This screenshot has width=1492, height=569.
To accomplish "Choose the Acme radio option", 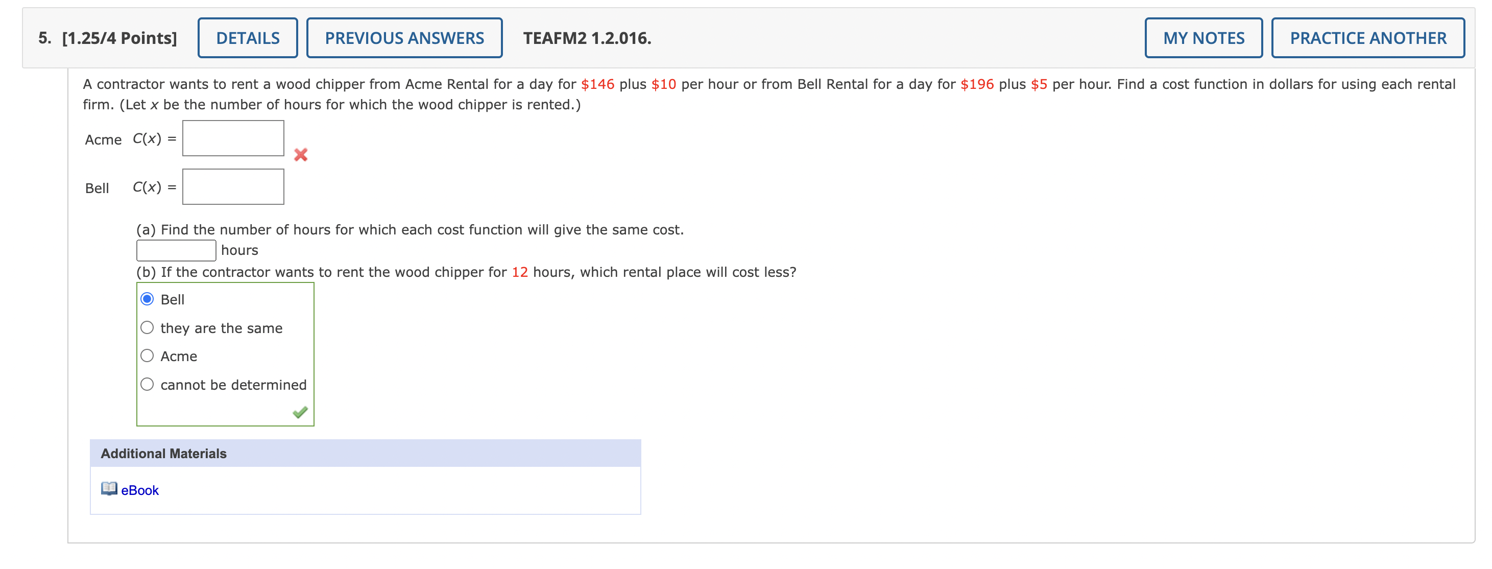I will tap(148, 356).
